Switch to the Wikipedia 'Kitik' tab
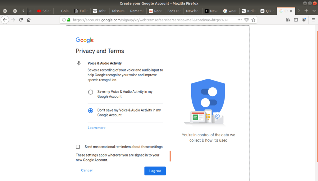The image size is (318, 181). (248, 11)
